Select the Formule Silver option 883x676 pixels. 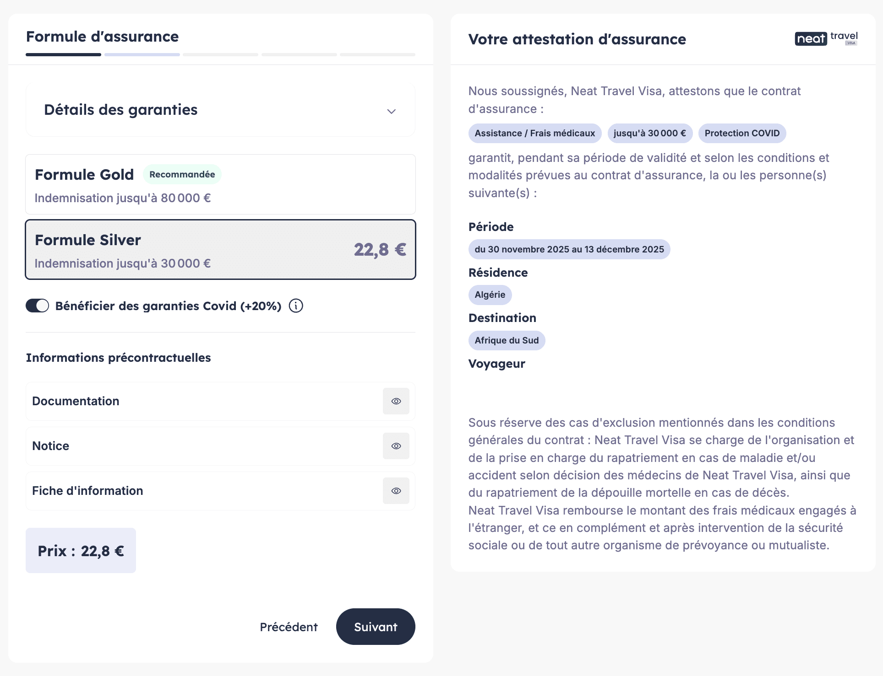220,250
